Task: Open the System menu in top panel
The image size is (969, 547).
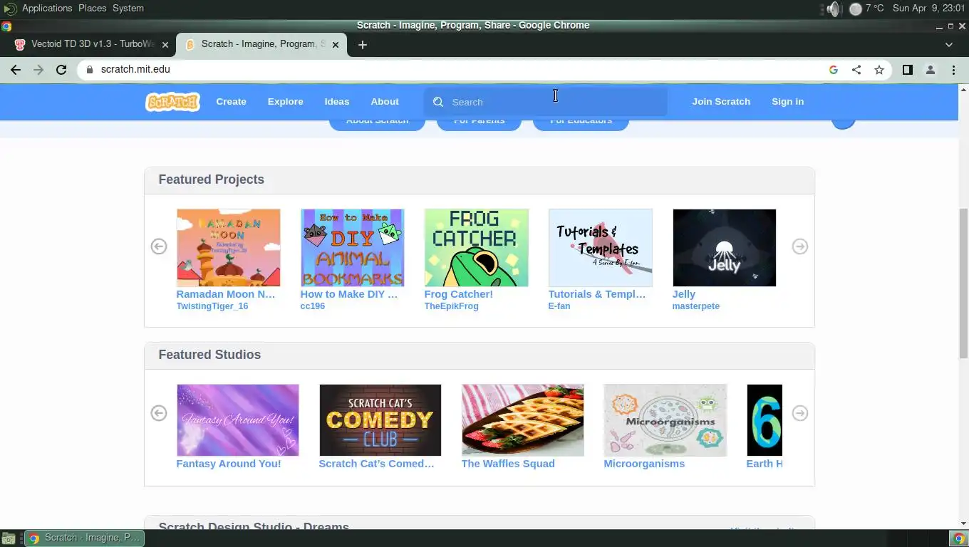Action: (x=128, y=9)
